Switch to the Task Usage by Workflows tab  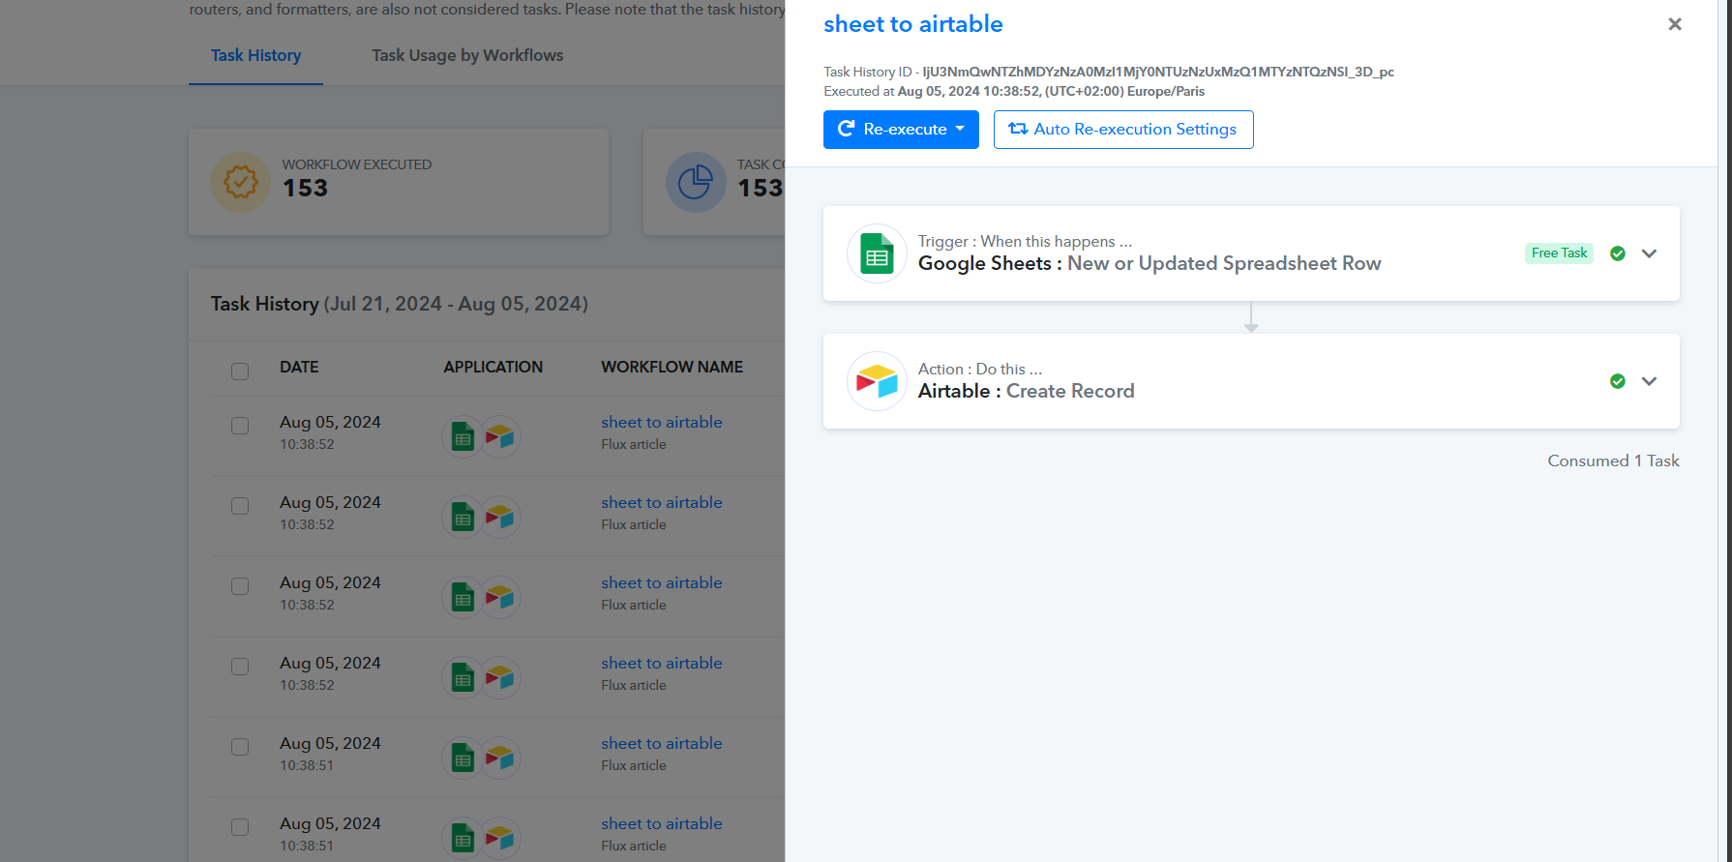467,55
